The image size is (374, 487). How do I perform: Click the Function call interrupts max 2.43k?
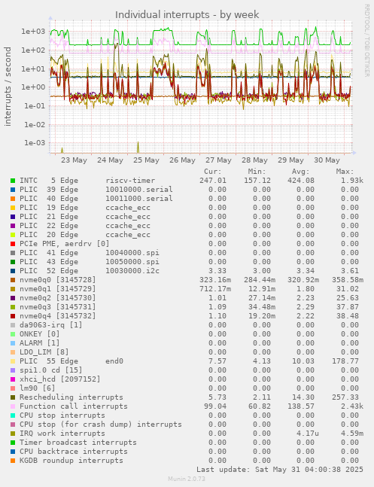pyautogui.click(x=351, y=406)
